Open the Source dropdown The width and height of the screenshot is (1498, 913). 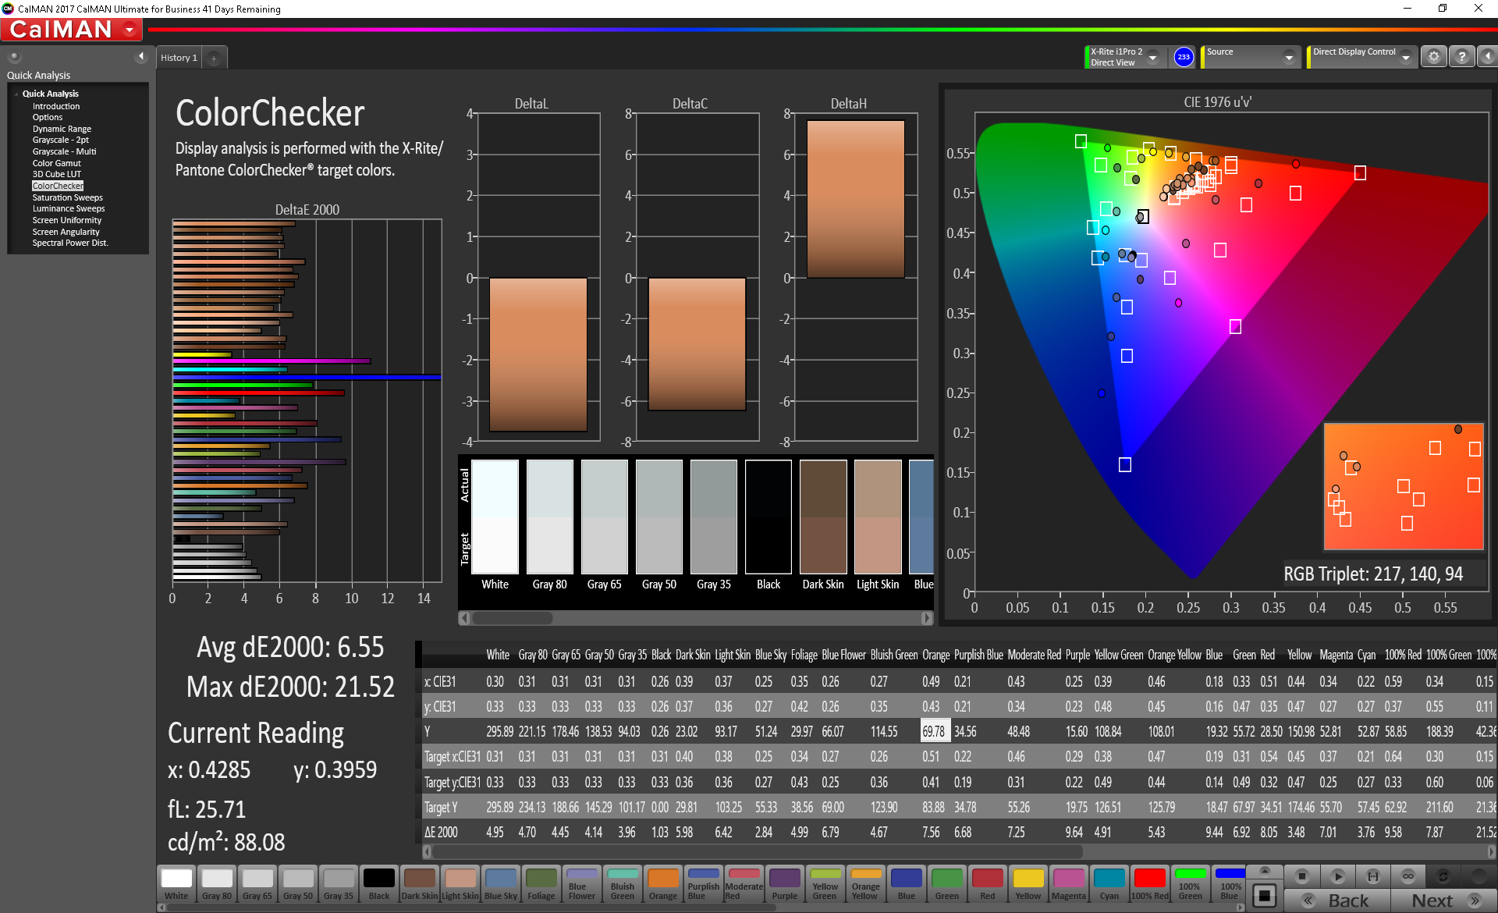(x=1290, y=57)
